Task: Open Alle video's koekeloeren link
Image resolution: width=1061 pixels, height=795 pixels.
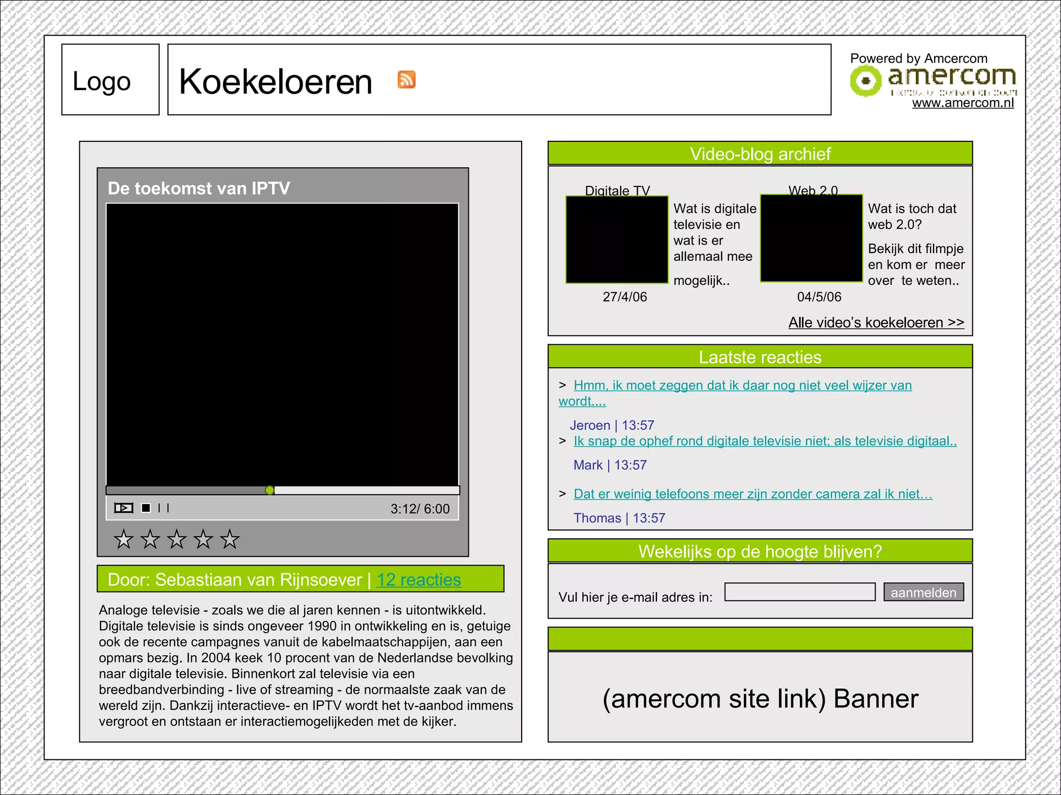Action: click(x=876, y=322)
